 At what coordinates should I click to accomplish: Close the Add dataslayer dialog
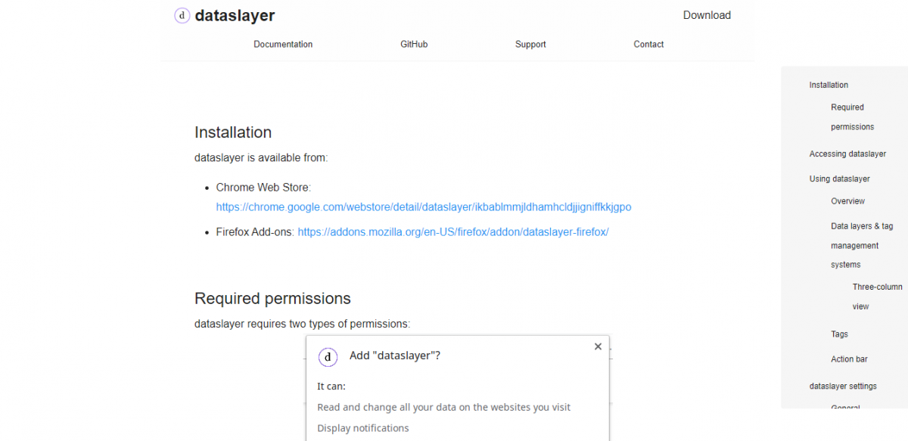coord(598,346)
